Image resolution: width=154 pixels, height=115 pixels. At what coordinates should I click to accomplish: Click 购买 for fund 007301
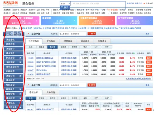click(x=148, y=109)
